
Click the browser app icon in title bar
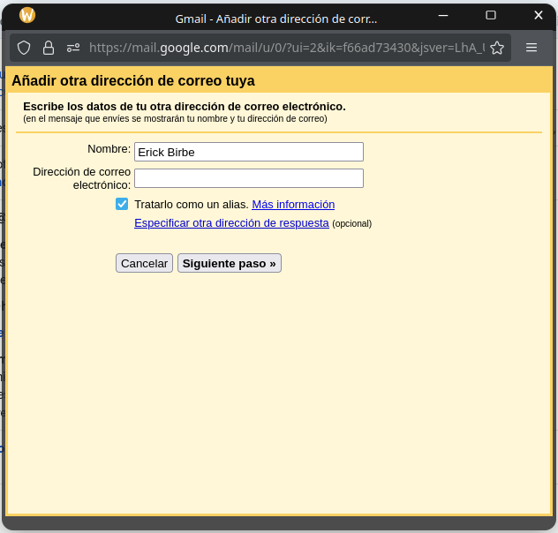click(x=27, y=15)
